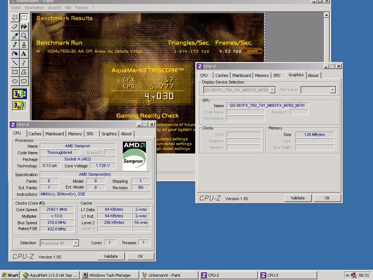Screen dimensions: 373x280
Task: Choose the transparent selection option
Action: point(20,105)
